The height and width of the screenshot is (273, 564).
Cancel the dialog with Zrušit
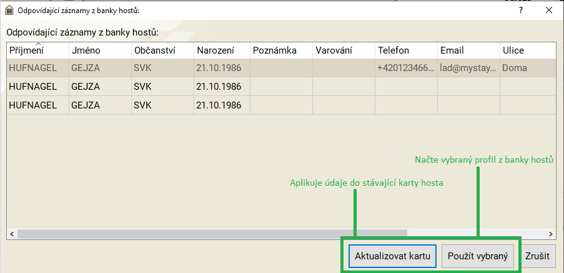(537, 256)
